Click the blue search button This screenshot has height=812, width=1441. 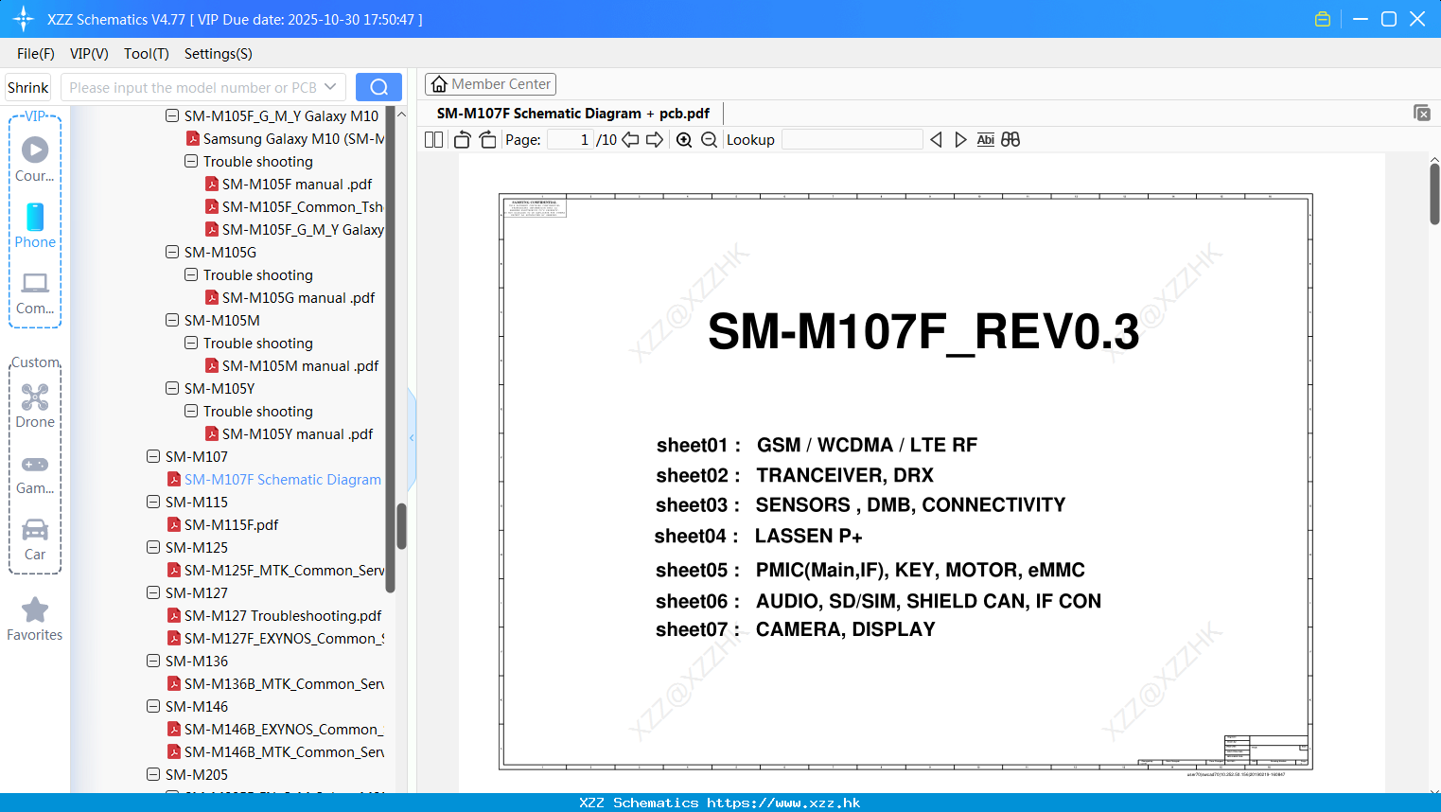[x=378, y=87]
